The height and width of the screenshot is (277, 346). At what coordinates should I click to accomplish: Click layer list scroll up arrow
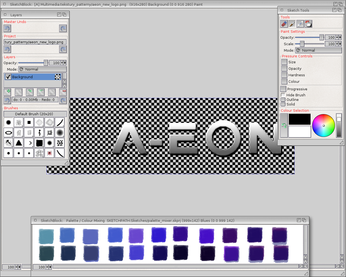65,82
